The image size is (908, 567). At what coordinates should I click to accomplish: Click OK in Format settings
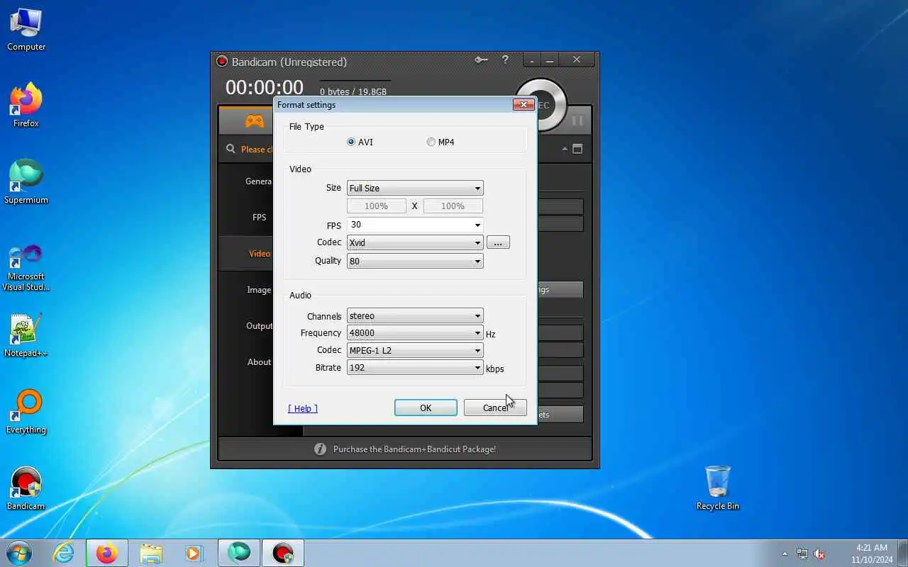click(426, 408)
